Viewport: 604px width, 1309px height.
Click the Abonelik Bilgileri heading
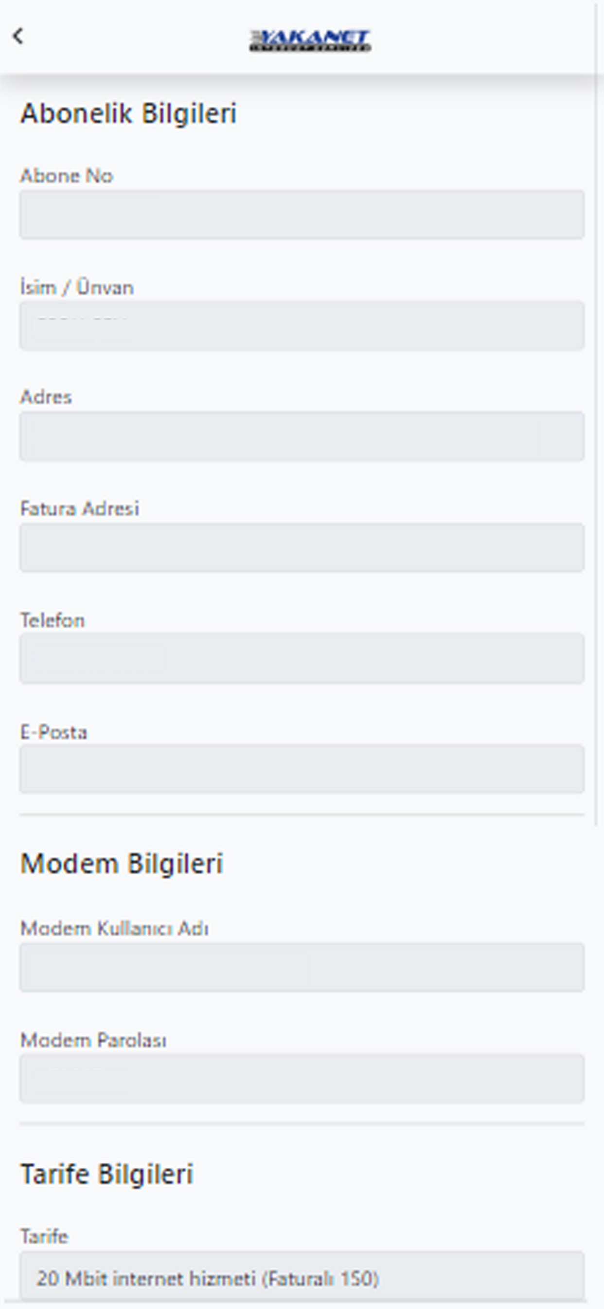pos(128,113)
